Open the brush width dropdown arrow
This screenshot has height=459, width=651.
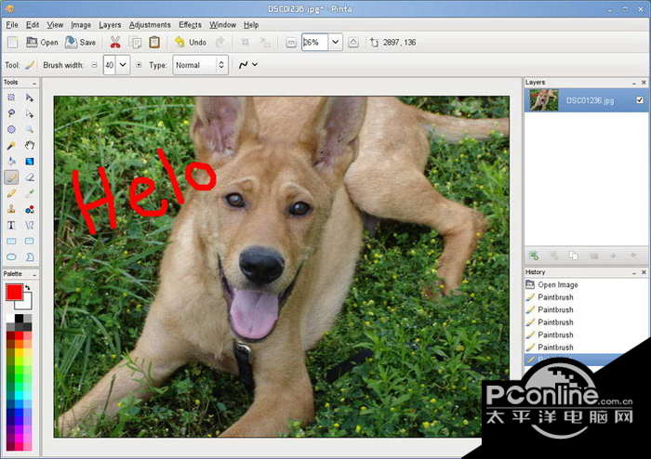point(123,65)
